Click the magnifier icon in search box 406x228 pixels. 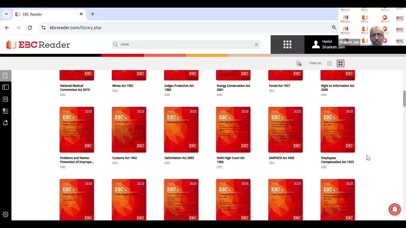tap(115, 44)
